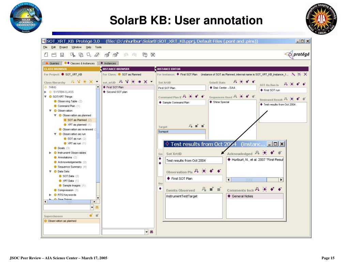The image size is (349, 262).
Task: Open Instance Browser options dropdown arrow
Action: point(152,82)
